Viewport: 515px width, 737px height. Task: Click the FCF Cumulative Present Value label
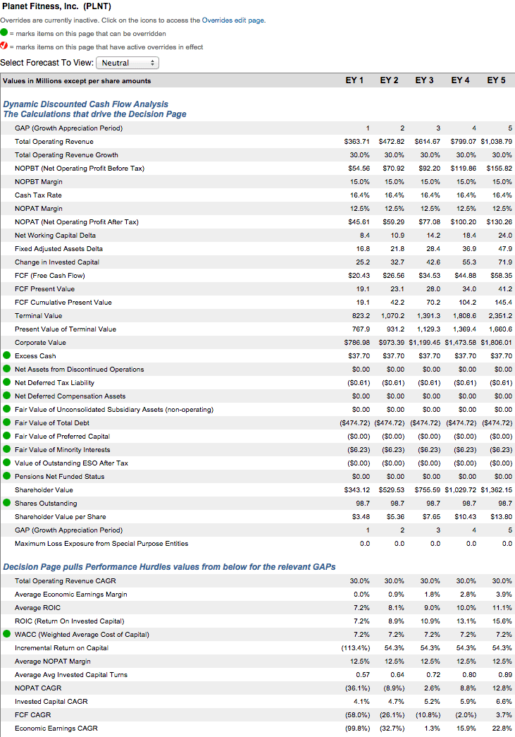63,303
